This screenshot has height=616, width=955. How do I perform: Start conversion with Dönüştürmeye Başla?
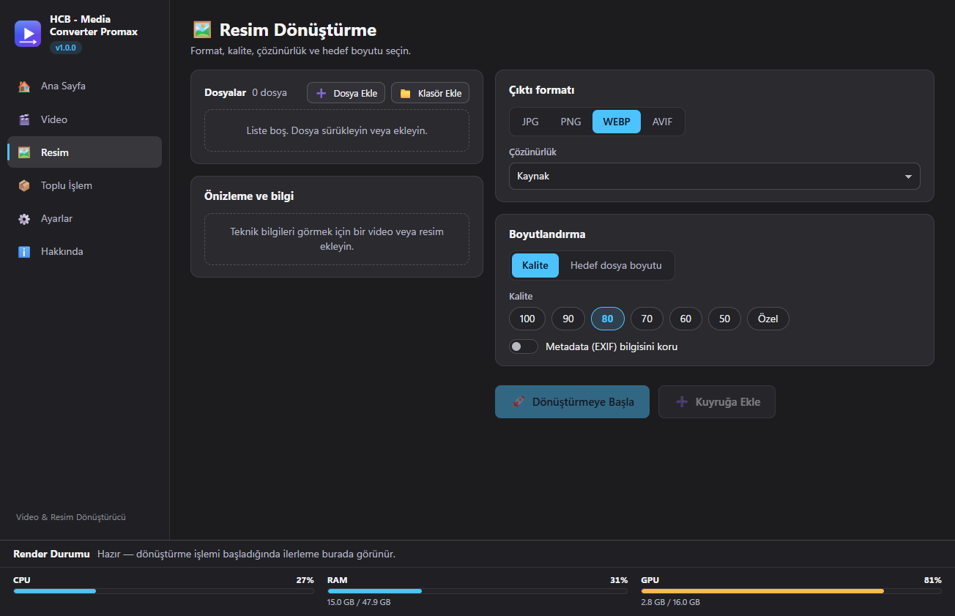point(572,401)
